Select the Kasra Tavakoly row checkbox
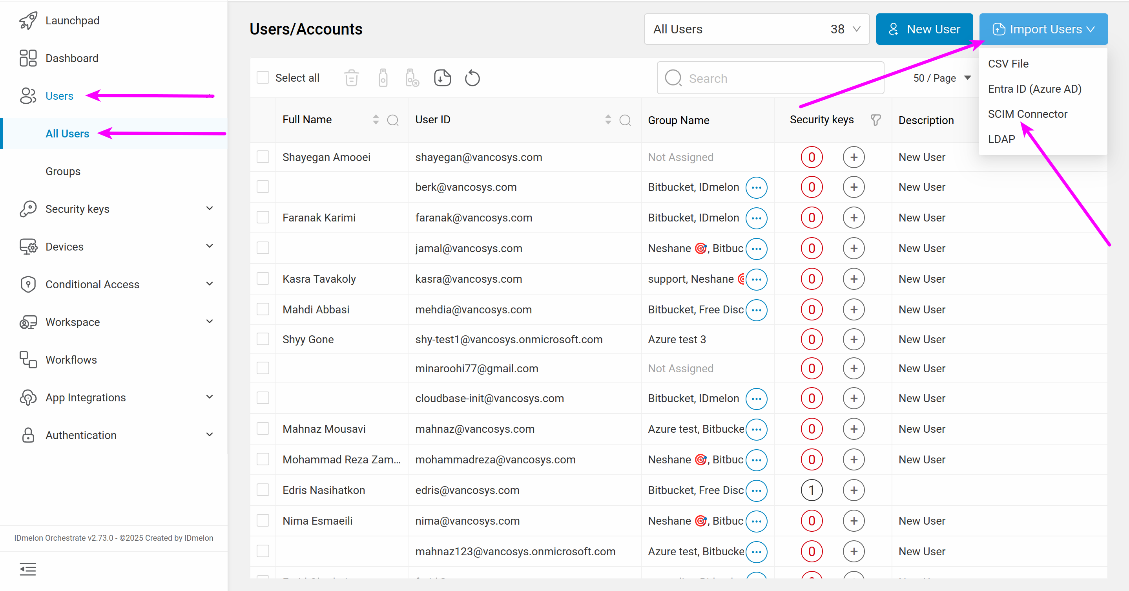Screen dimensions: 1129x591 263,278
